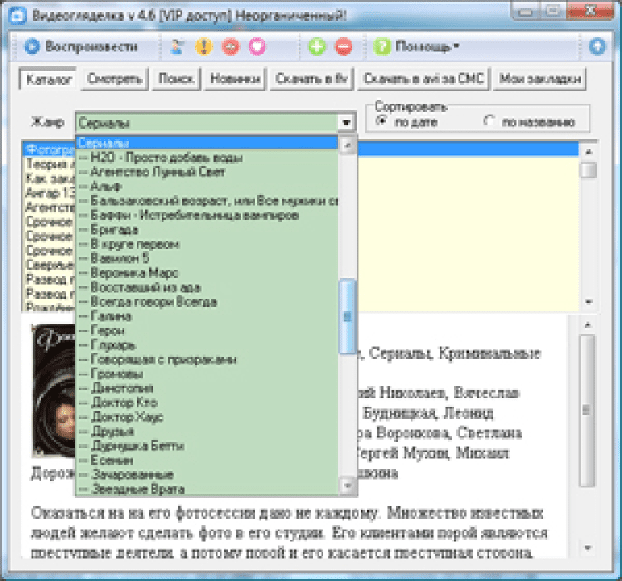
Task: Close the Видеогляделка window
Action: pyautogui.click(x=590, y=11)
